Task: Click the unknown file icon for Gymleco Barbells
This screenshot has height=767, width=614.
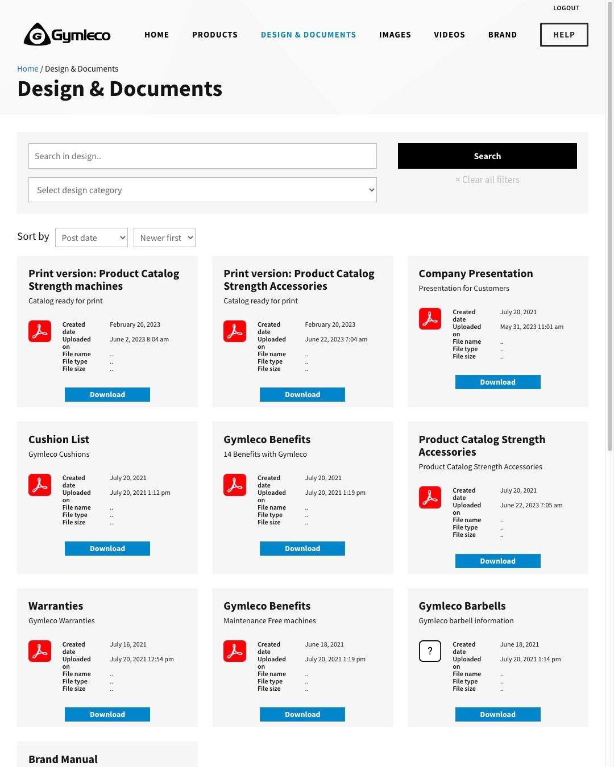Action: tap(430, 651)
